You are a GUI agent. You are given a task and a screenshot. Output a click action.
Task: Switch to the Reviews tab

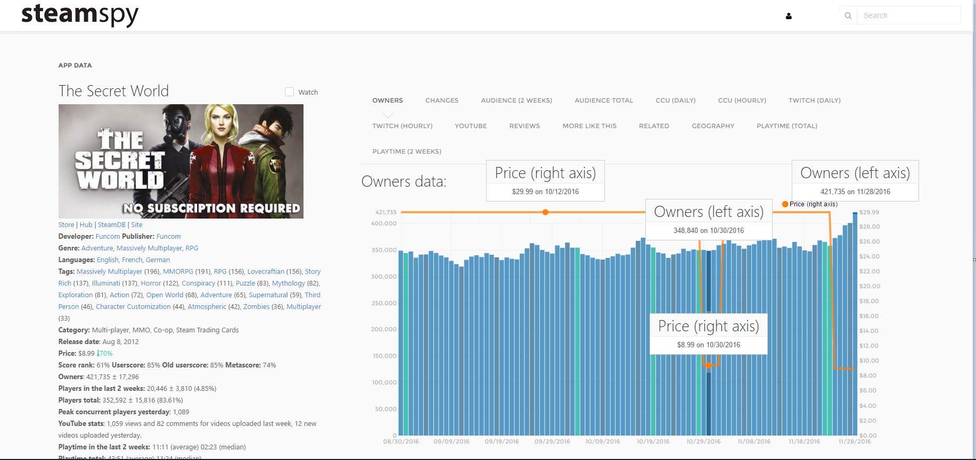(524, 126)
